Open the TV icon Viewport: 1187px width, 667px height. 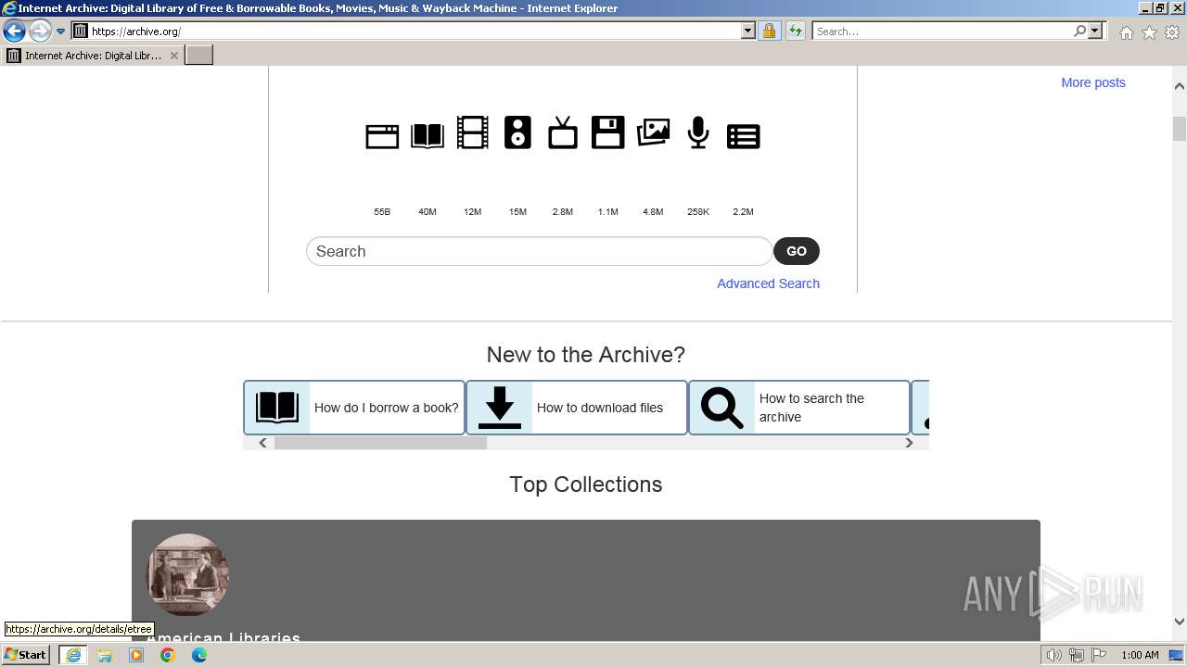pyautogui.click(x=563, y=132)
